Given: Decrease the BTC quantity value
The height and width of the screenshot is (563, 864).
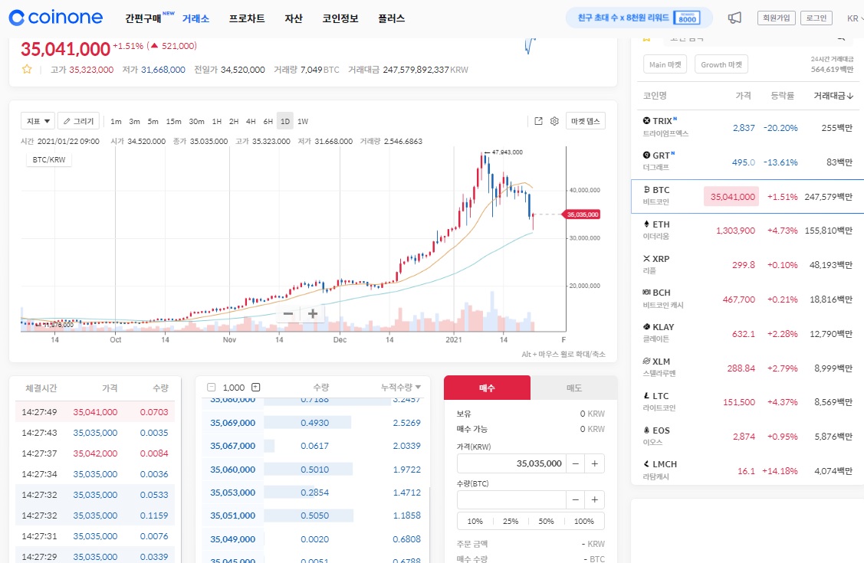Looking at the screenshot, I should 575,499.
